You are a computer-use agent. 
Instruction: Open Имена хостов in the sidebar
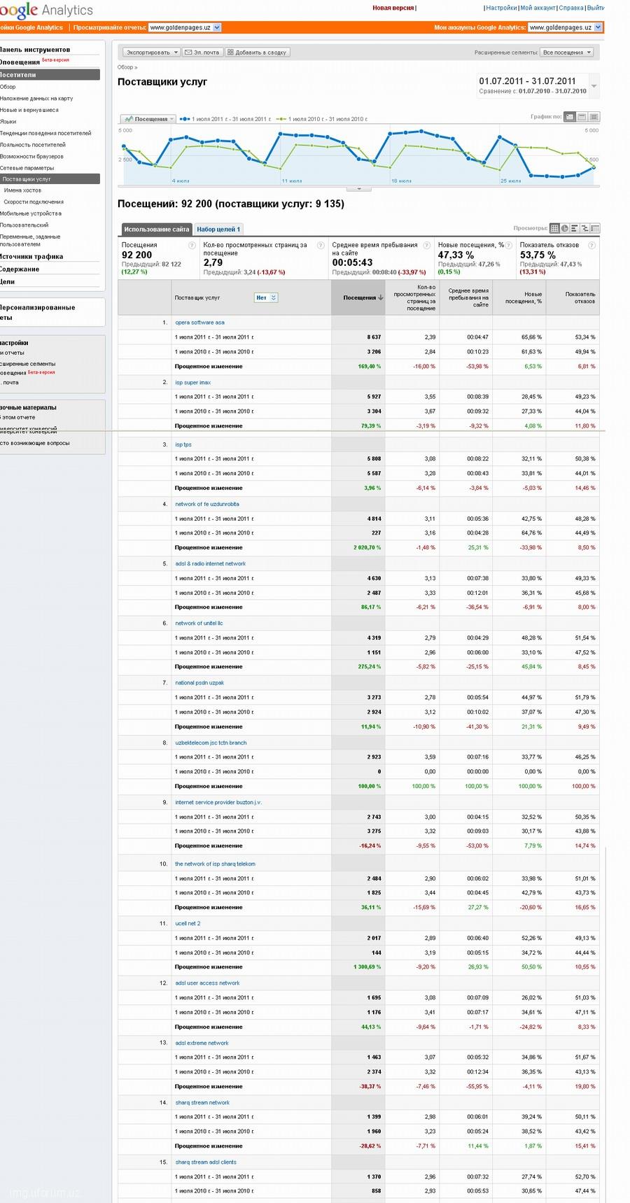point(22,190)
